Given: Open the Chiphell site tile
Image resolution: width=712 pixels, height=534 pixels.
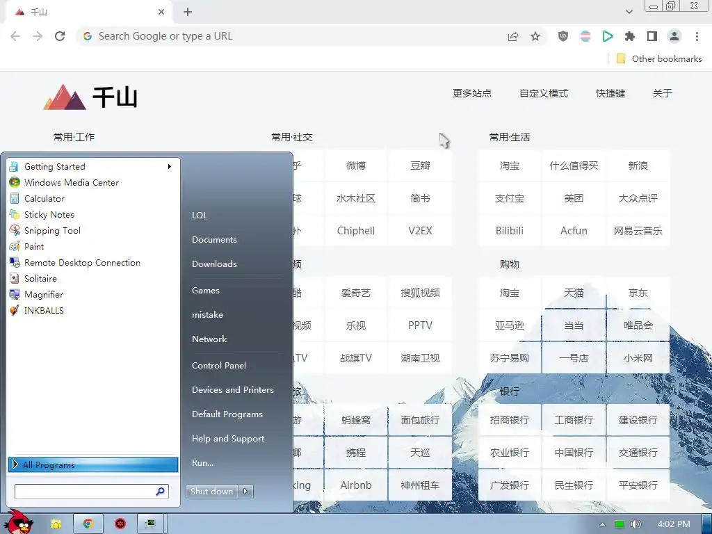Looking at the screenshot, I should [356, 231].
